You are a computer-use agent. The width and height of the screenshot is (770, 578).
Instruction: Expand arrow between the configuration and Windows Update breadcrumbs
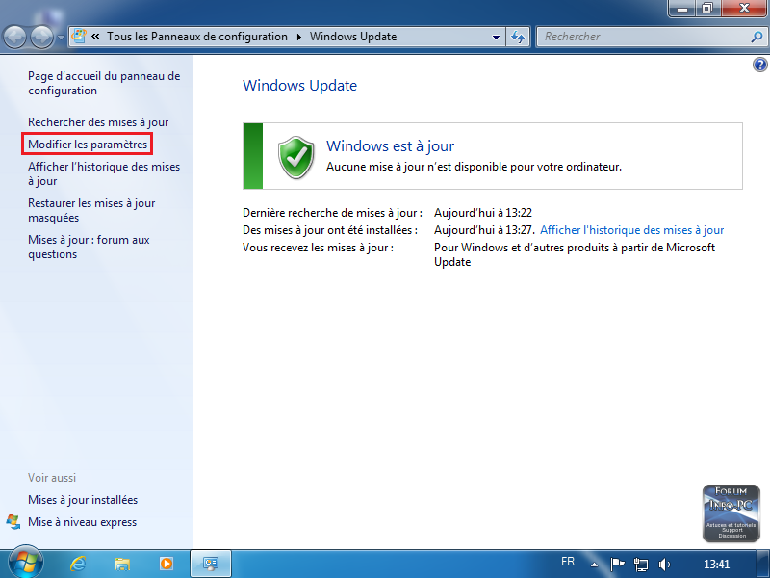[298, 37]
